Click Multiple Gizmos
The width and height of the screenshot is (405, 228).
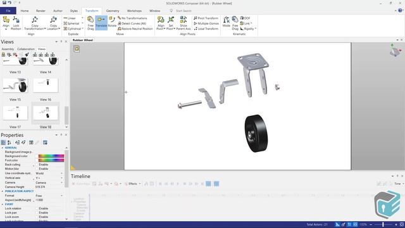[206, 23]
